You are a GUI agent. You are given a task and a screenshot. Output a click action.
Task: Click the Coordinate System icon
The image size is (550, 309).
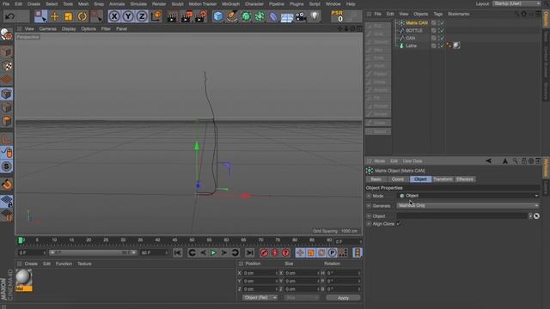tap(156, 16)
